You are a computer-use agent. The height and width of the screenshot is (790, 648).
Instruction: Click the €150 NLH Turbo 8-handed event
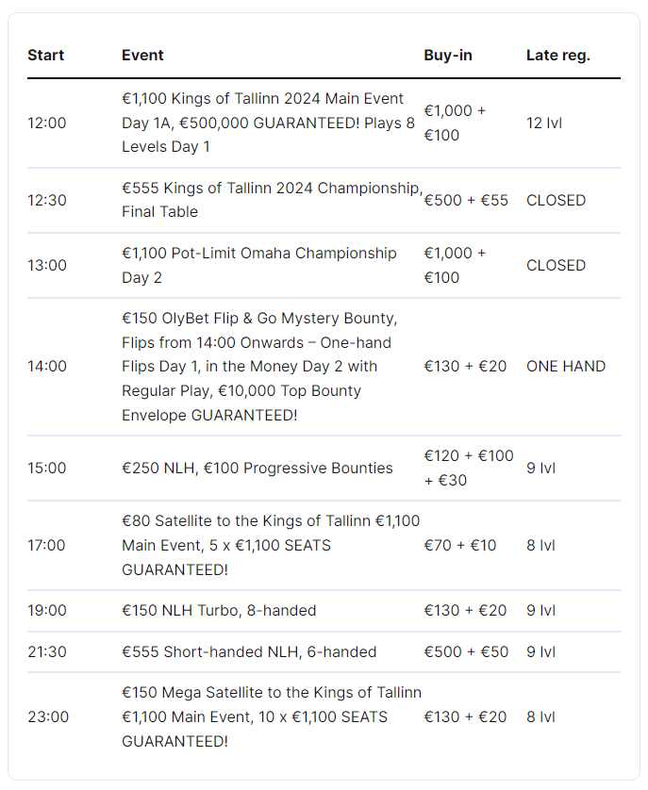(x=219, y=610)
